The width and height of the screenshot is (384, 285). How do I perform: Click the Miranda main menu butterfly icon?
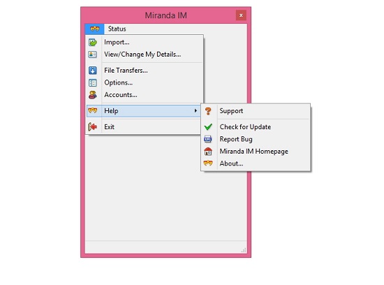click(94, 29)
